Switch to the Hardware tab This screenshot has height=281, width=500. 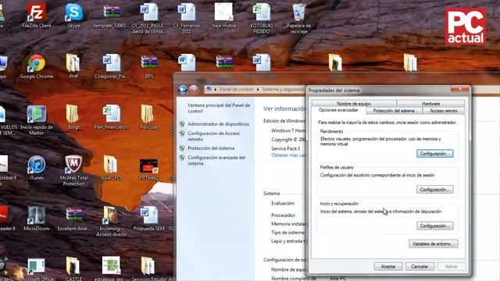point(430,104)
